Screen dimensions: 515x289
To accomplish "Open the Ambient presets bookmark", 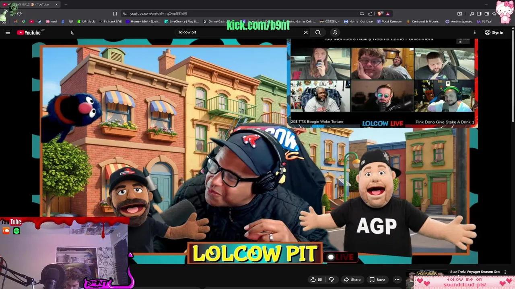I will tap(459, 21).
